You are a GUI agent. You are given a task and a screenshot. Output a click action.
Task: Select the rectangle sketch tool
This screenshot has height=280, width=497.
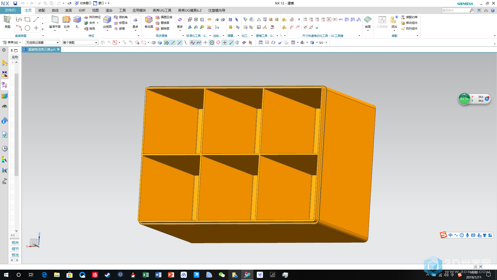click(27, 19)
